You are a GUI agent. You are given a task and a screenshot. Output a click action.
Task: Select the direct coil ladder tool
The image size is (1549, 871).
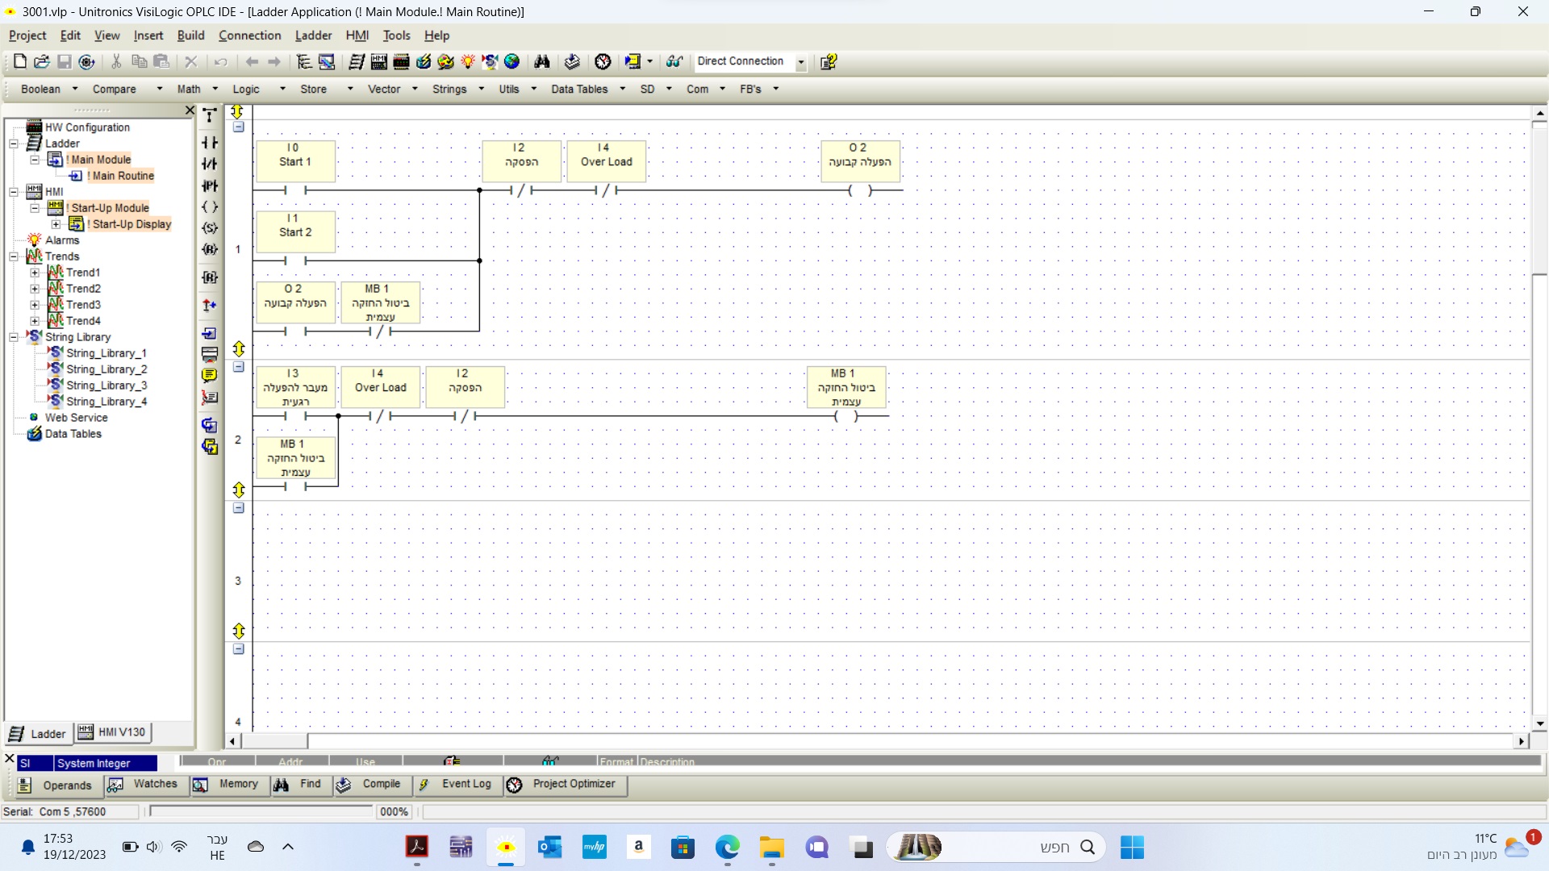[x=210, y=206]
